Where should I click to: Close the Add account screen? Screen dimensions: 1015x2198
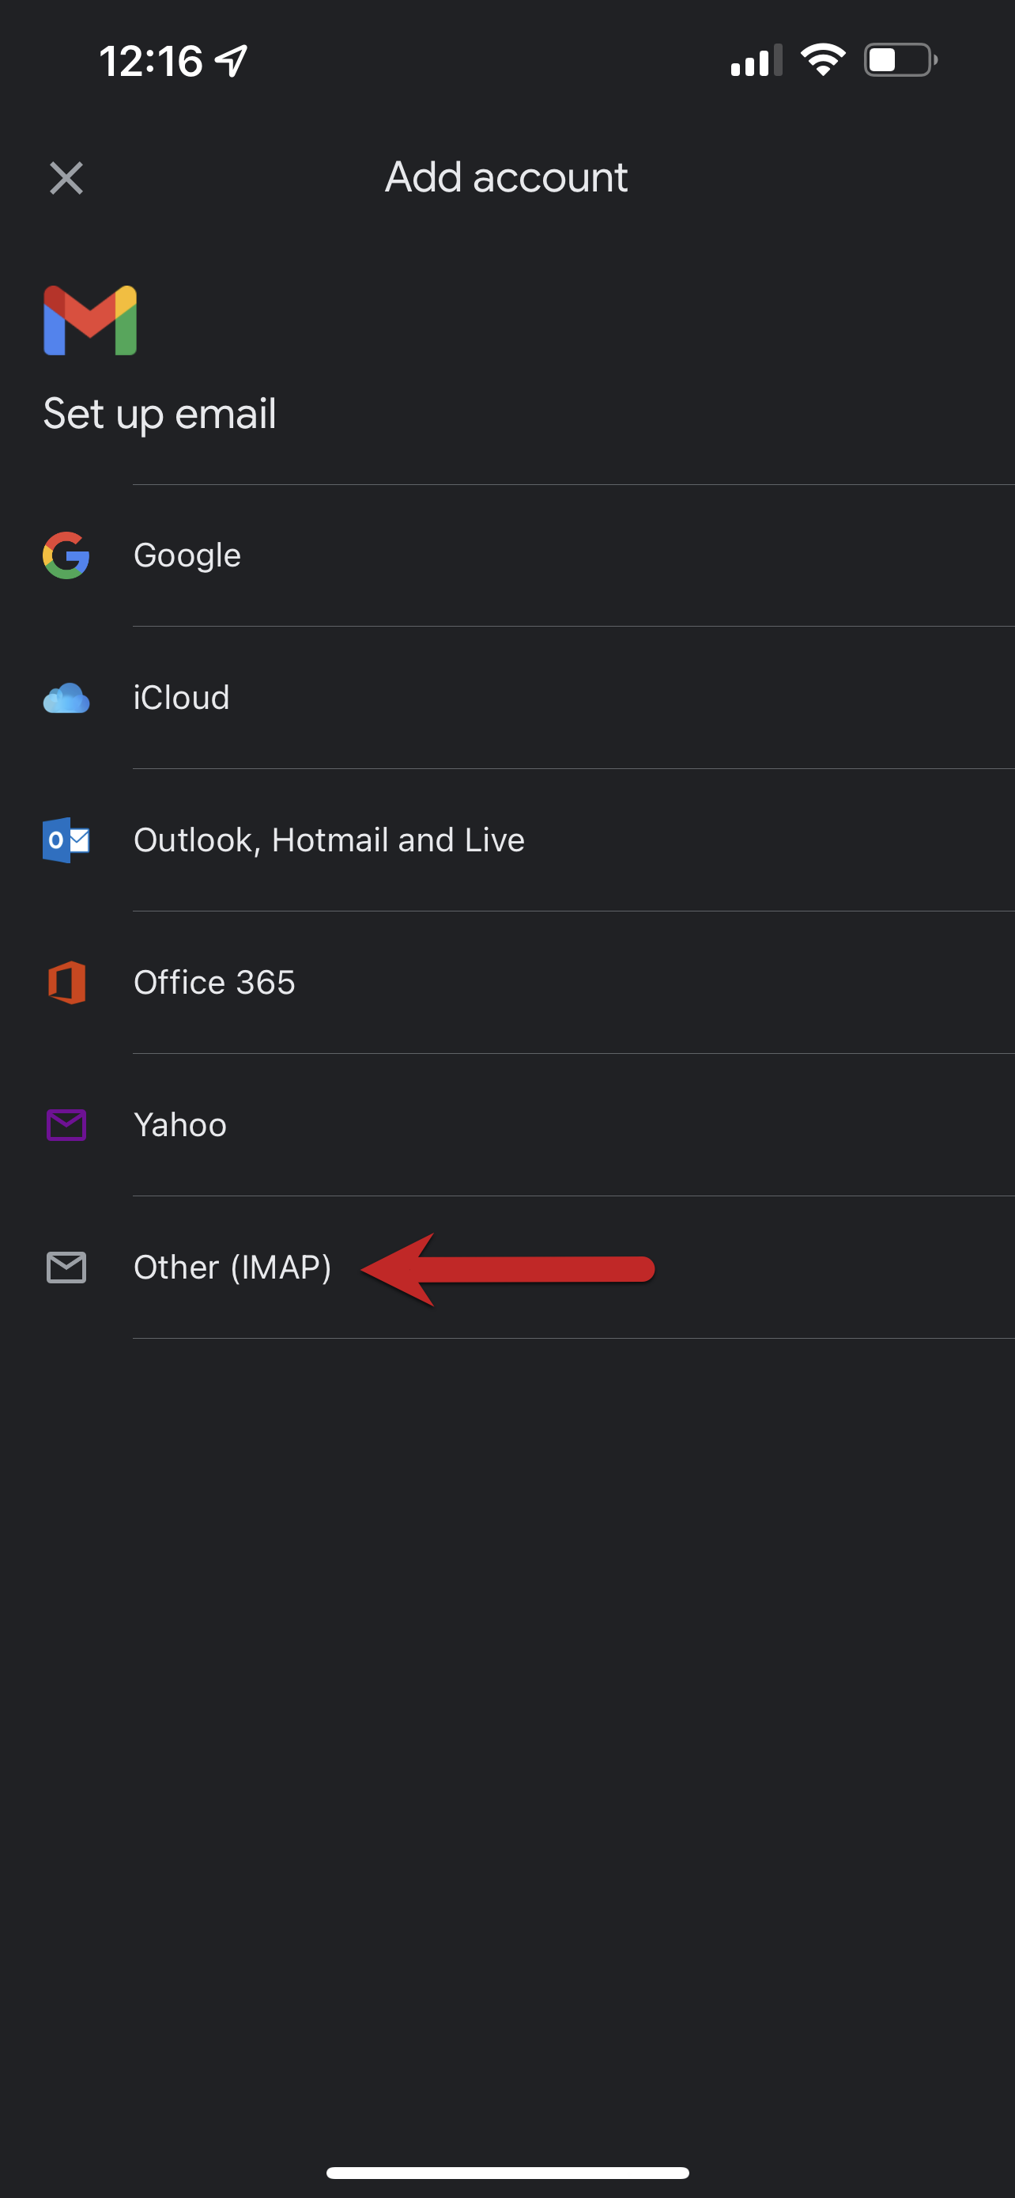[x=66, y=178]
